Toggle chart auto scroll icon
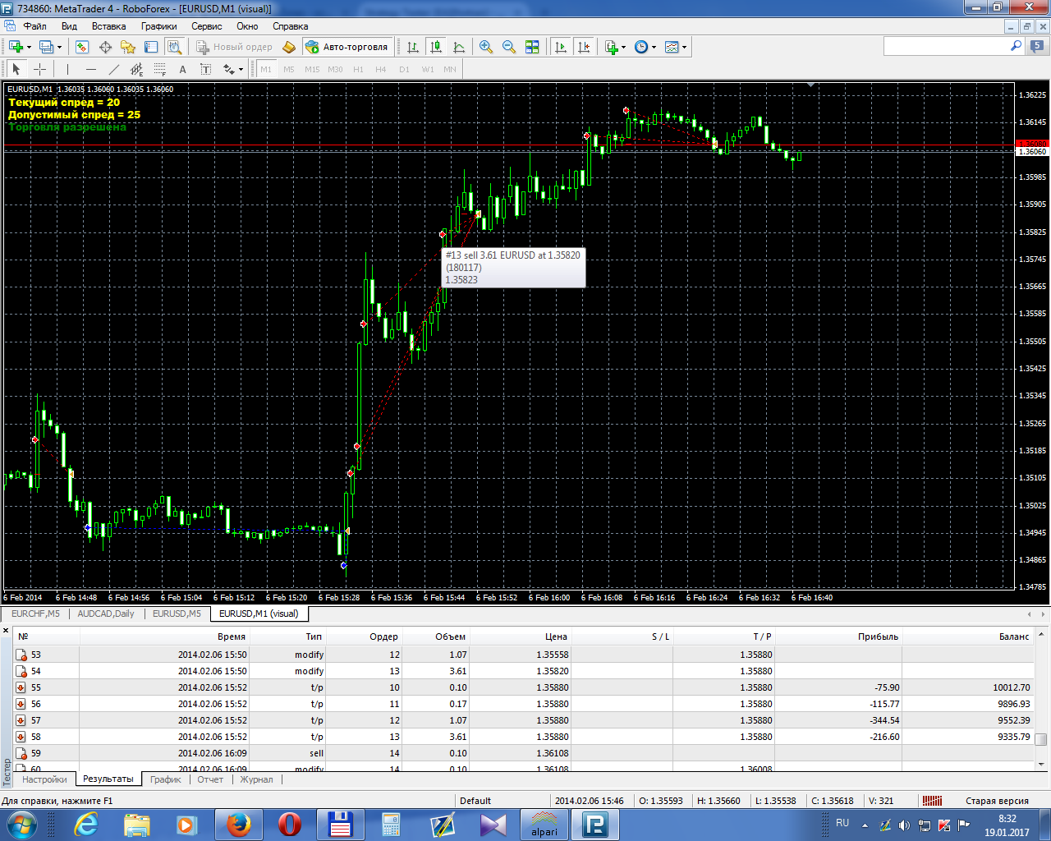Screen dimensions: 1051x841 click(561, 47)
